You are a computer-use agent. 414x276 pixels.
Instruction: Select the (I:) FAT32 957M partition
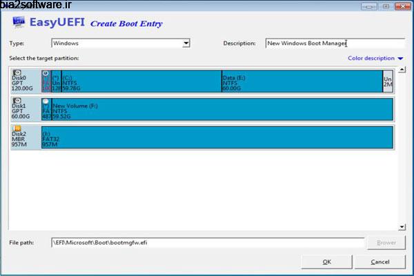tap(217, 137)
